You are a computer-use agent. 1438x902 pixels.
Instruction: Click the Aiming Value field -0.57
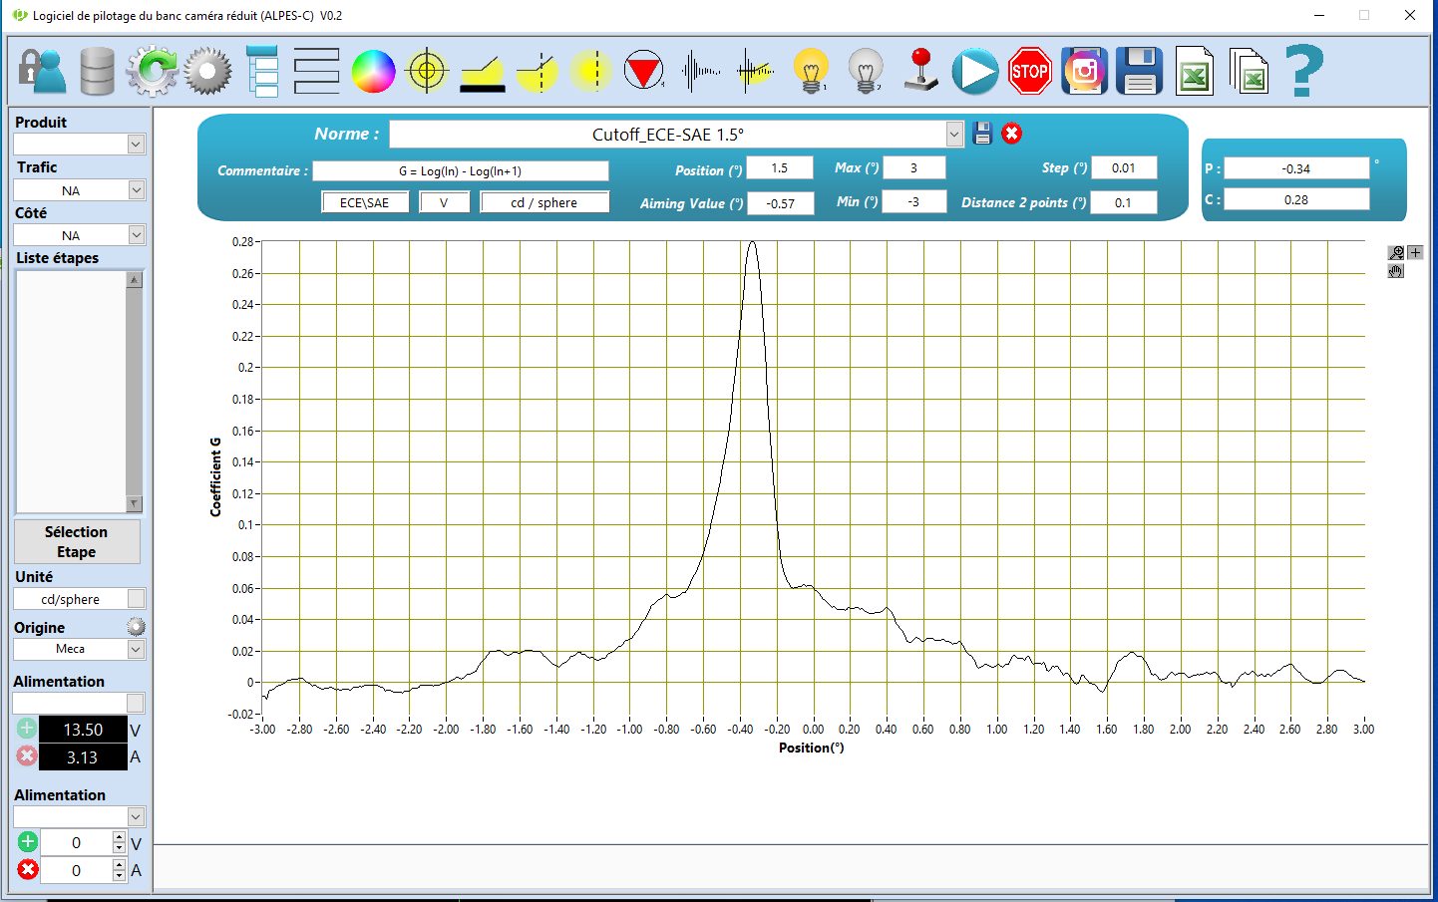781,203
